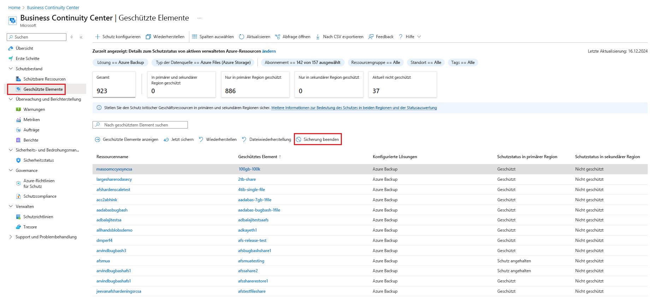Open Schützbare Ressourcen in sidebar
The height and width of the screenshot is (304, 664).
pyautogui.click(x=45, y=79)
